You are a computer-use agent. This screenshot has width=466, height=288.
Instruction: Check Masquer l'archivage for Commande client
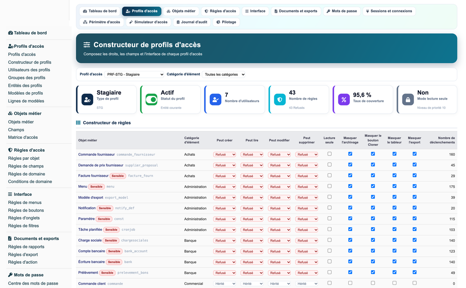click(x=350, y=283)
